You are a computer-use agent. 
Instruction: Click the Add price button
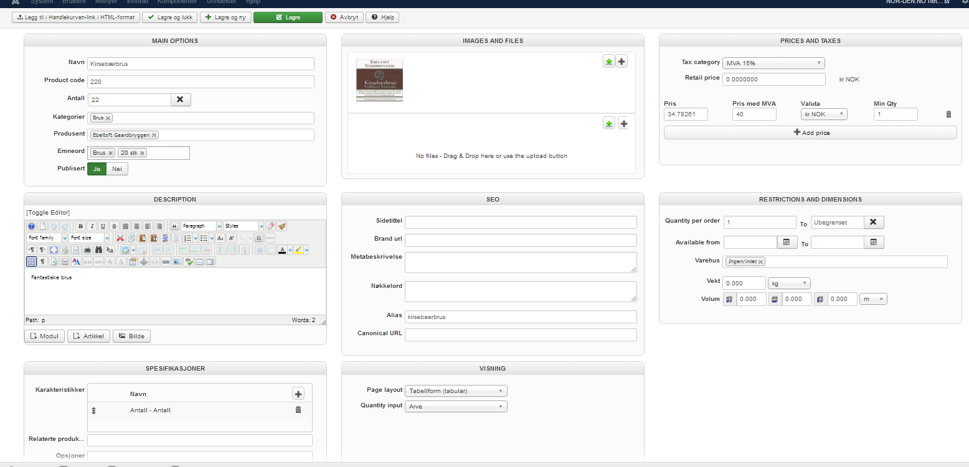[810, 132]
